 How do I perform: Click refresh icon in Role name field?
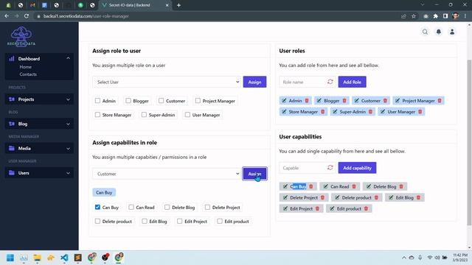[330, 82]
